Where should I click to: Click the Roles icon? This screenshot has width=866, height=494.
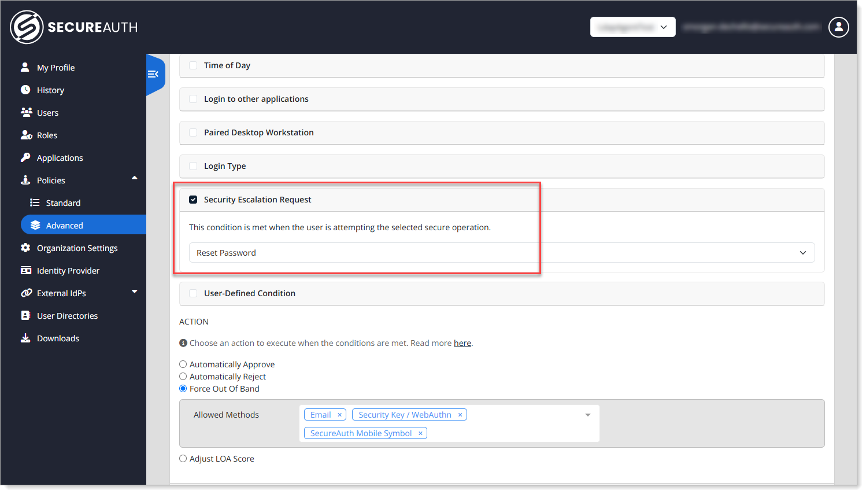[26, 135]
